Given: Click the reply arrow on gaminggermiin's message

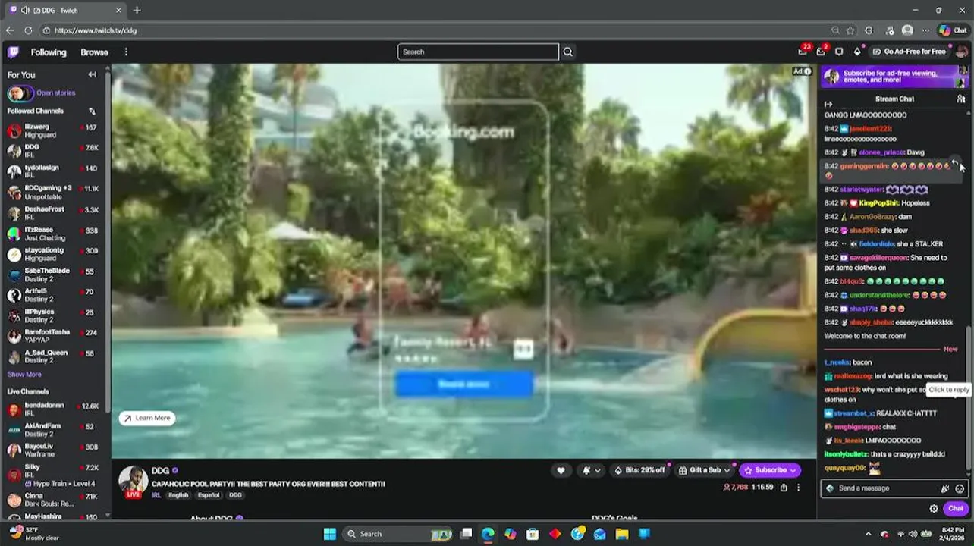Looking at the screenshot, I should [x=954, y=162].
